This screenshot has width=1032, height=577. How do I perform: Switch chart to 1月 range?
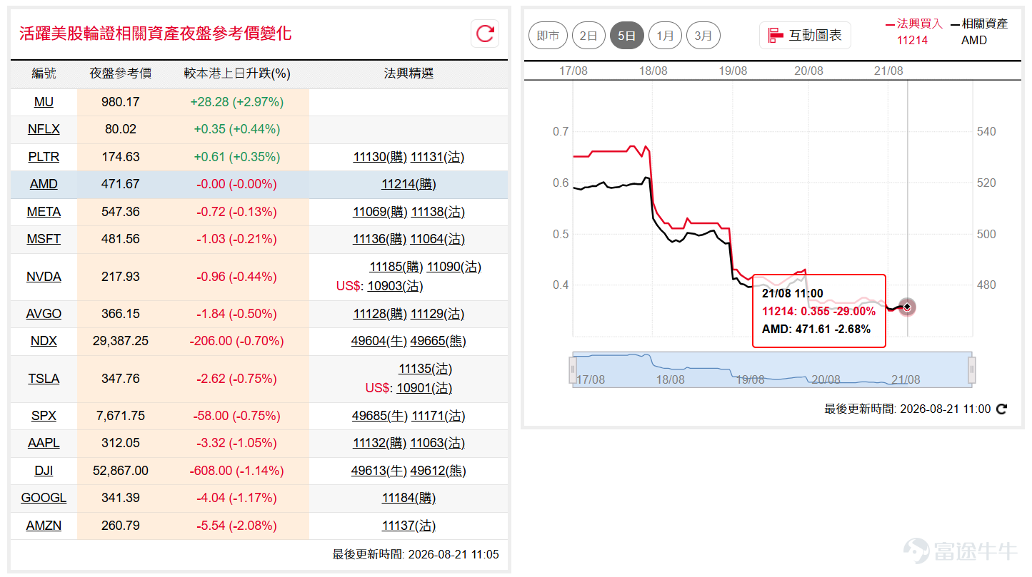coord(665,35)
